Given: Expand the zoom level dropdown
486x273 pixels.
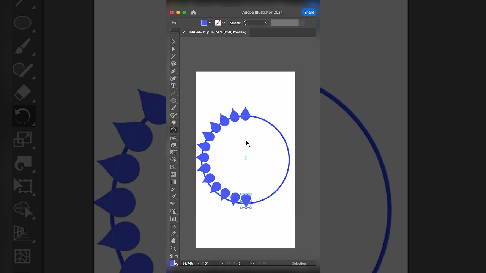Looking at the screenshot, I should 199,263.
